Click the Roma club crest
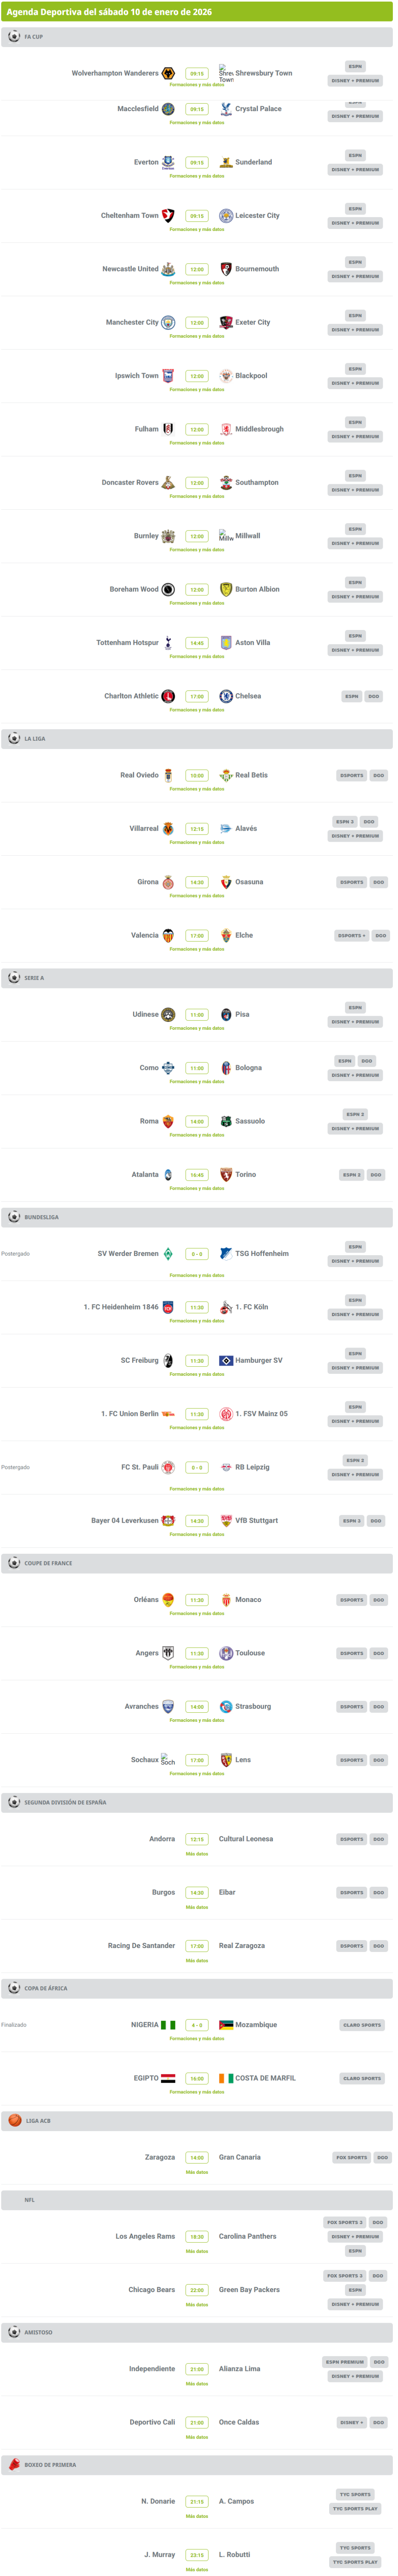 click(168, 1121)
